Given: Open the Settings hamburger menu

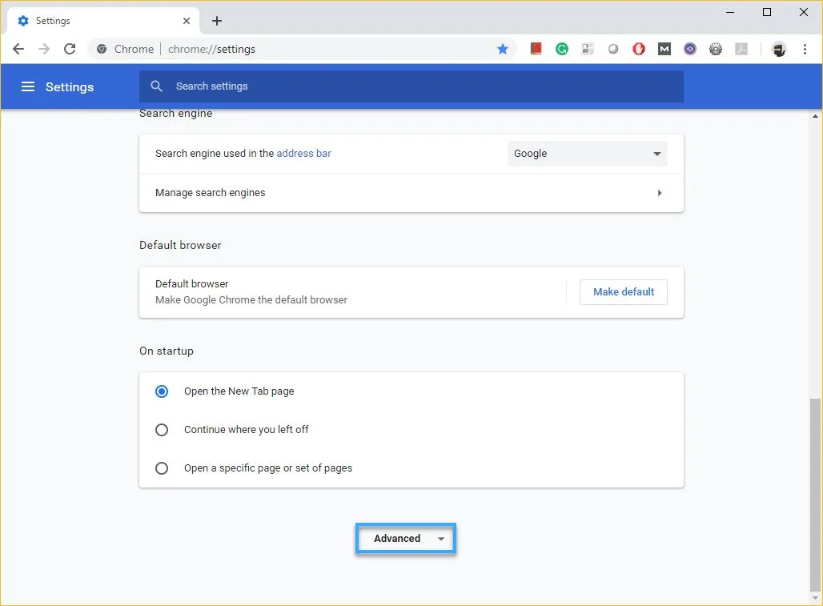Looking at the screenshot, I should tap(28, 86).
